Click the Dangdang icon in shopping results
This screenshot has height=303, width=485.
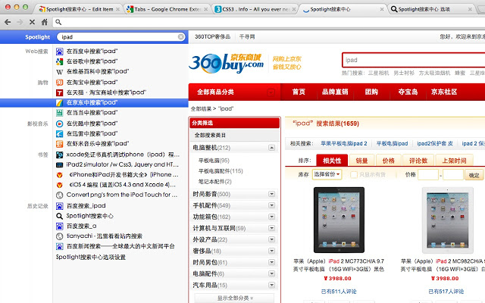[59, 113]
